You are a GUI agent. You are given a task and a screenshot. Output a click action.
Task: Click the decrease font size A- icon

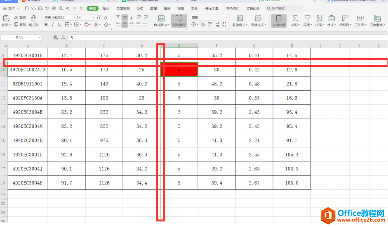[106, 17]
